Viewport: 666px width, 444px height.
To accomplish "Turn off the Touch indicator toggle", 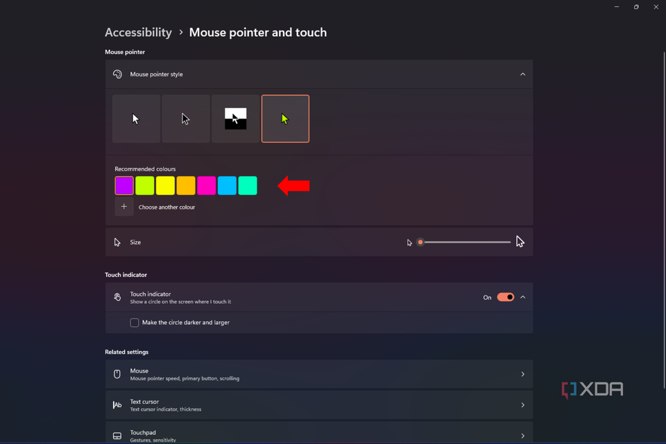I will [x=506, y=297].
